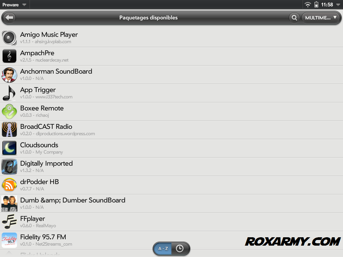Screen dimensions: 343x257
Task: Open the Amigo Music Player package
Action: (x=171, y=38)
